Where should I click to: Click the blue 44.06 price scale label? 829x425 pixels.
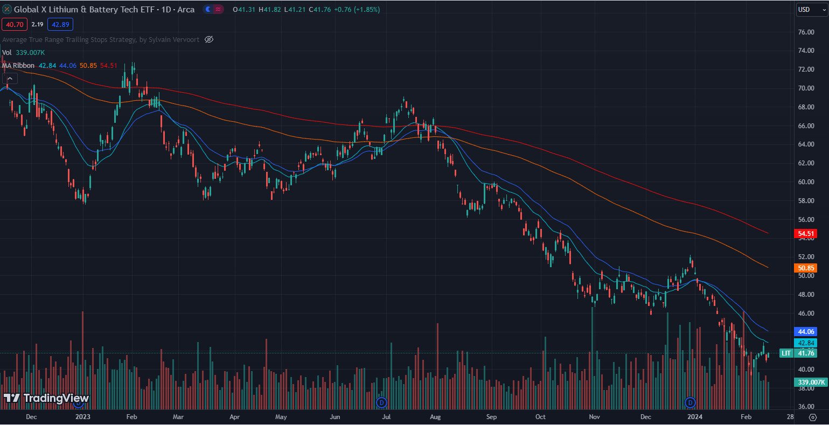click(806, 332)
